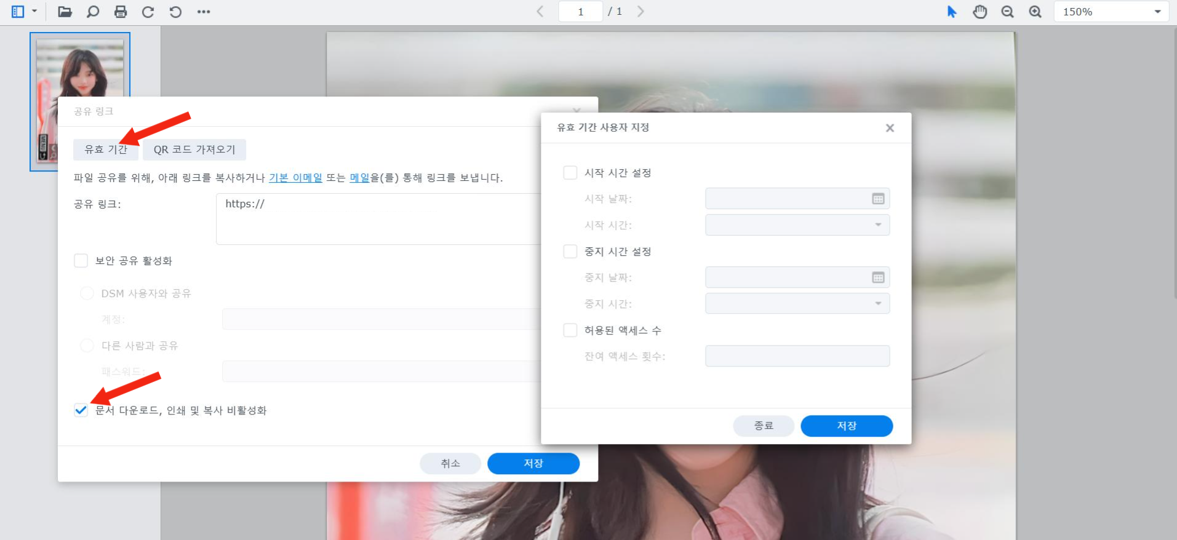Open the more options ellipsis menu

coord(204,12)
